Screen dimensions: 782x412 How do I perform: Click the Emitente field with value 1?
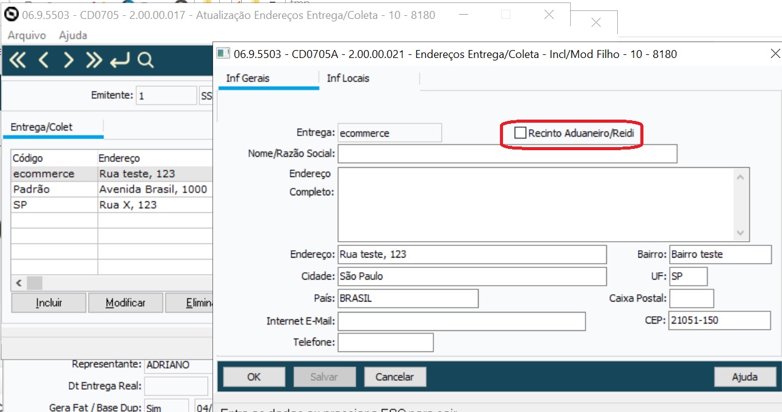click(x=166, y=96)
